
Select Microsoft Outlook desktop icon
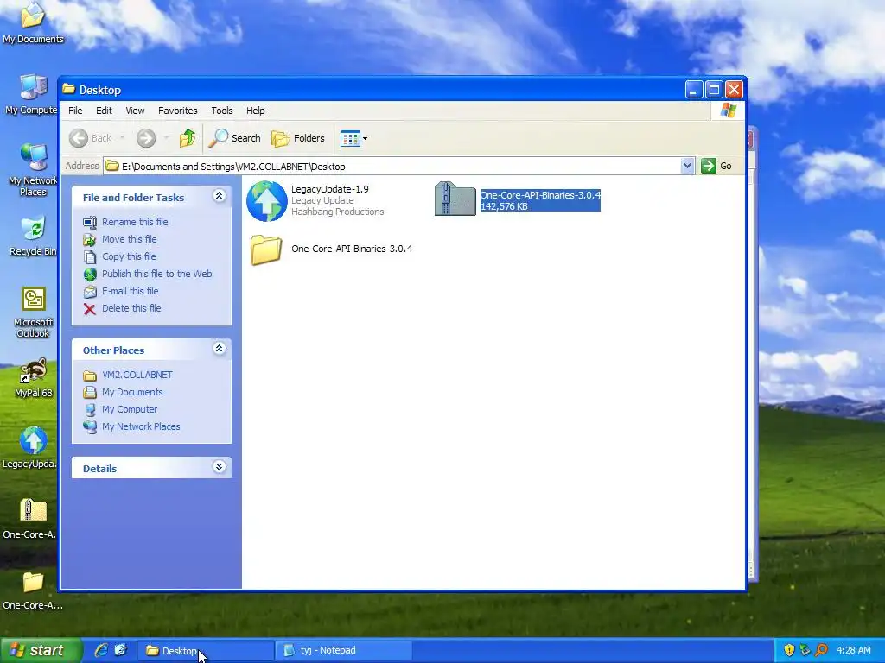[33, 312]
